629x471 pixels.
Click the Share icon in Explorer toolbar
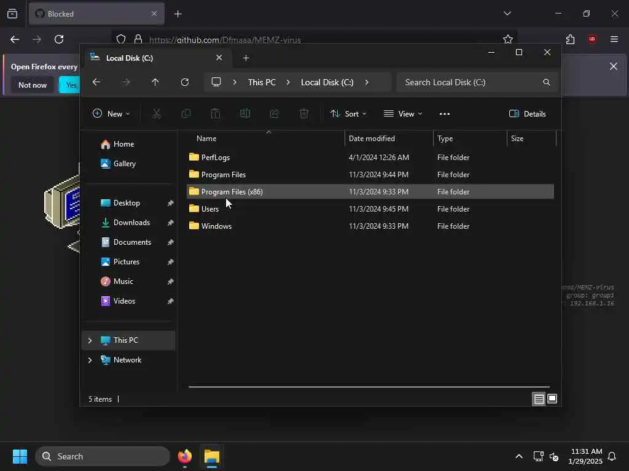click(275, 113)
